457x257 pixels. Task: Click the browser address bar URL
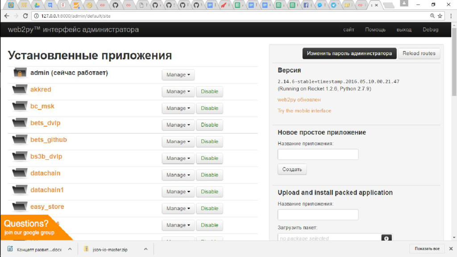tap(76, 16)
